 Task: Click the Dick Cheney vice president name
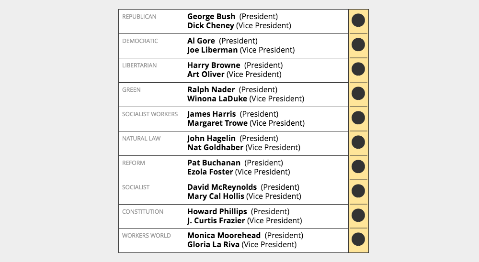[211, 26]
